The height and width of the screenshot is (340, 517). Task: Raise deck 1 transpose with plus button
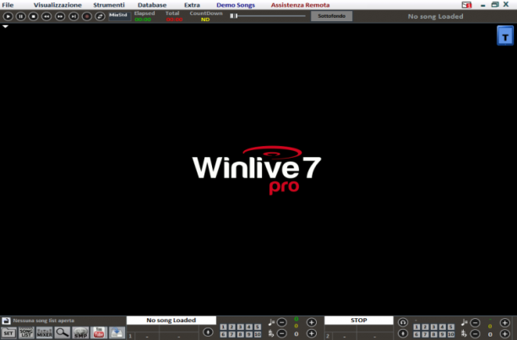click(311, 333)
